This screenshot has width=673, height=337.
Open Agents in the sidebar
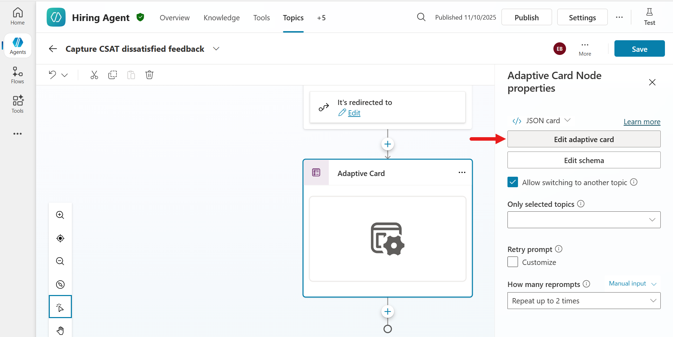[18, 46]
